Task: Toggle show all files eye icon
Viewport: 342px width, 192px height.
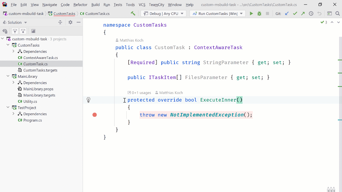Action: tap(5, 31)
